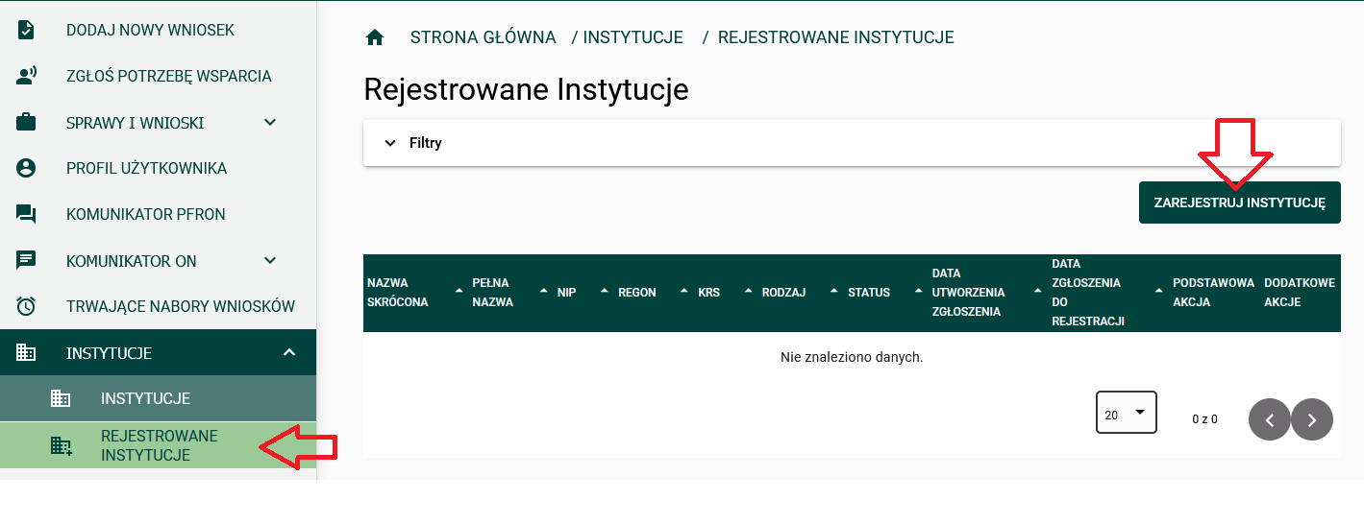
Task: Collapse the Instytucje menu chevron
Action: click(x=289, y=352)
